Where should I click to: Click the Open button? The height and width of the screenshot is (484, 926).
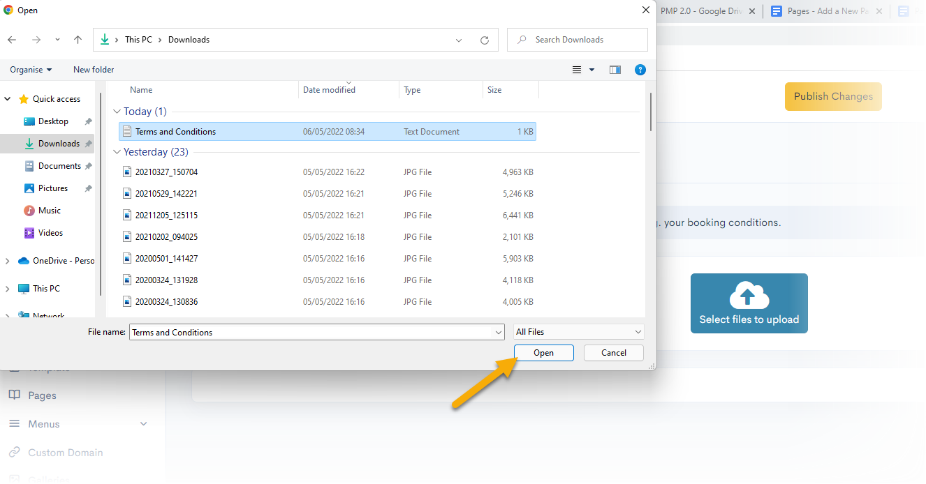tap(543, 353)
